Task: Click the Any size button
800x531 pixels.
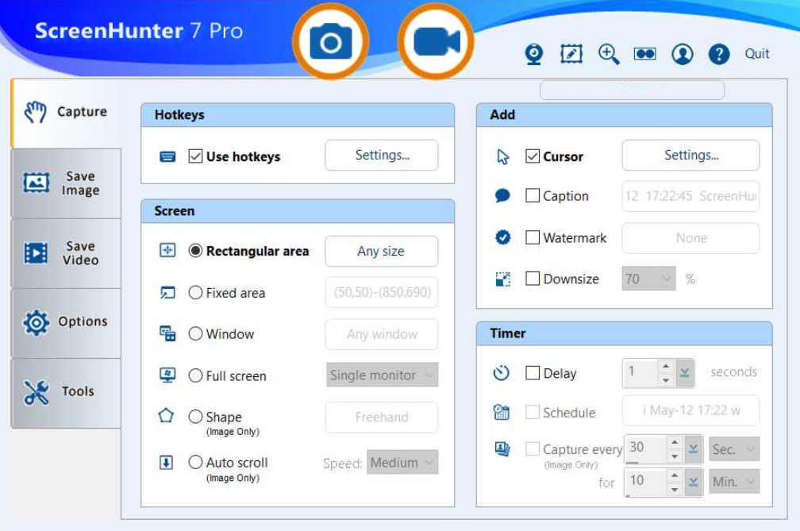Action: tap(382, 251)
